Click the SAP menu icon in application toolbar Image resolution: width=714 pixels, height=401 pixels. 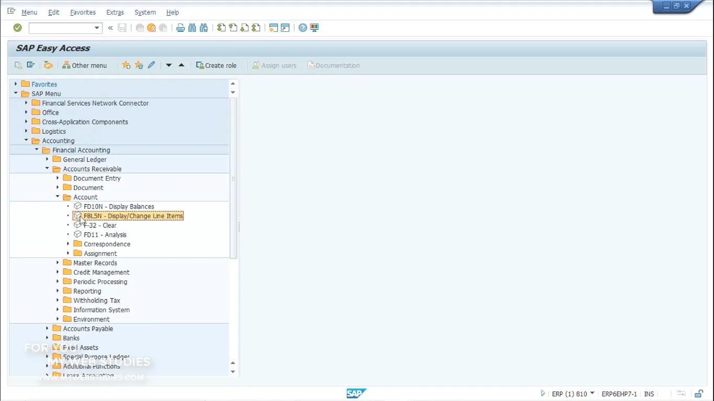coord(31,65)
